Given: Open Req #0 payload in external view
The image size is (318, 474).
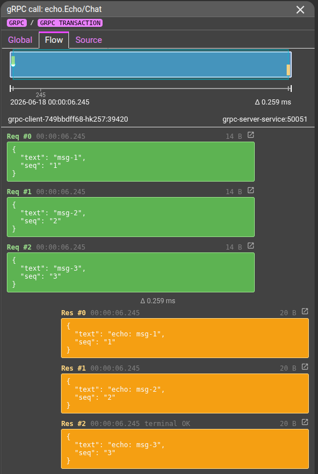Looking at the screenshot, I should pyautogui.click(x=251, y=135).
